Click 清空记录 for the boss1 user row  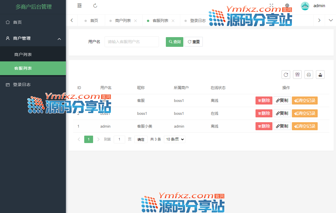click(x=304, y=113)
